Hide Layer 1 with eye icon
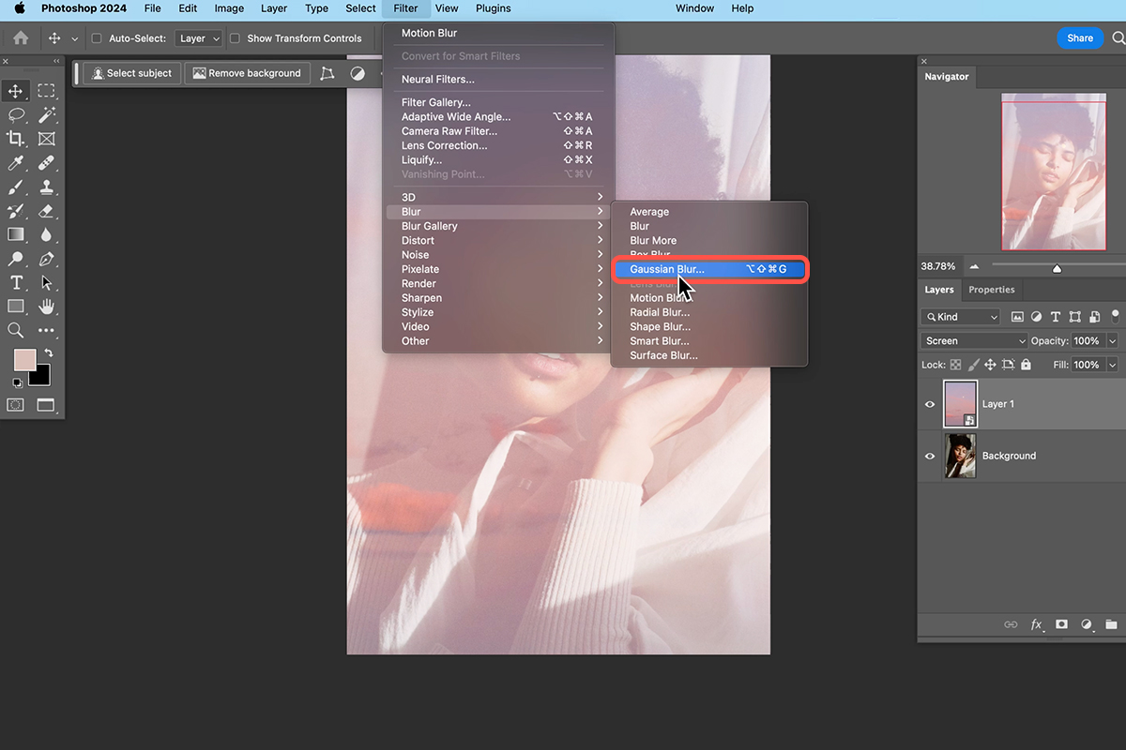Image resolution: width=1126 pixels, height=750 pixels. (930, 404)
